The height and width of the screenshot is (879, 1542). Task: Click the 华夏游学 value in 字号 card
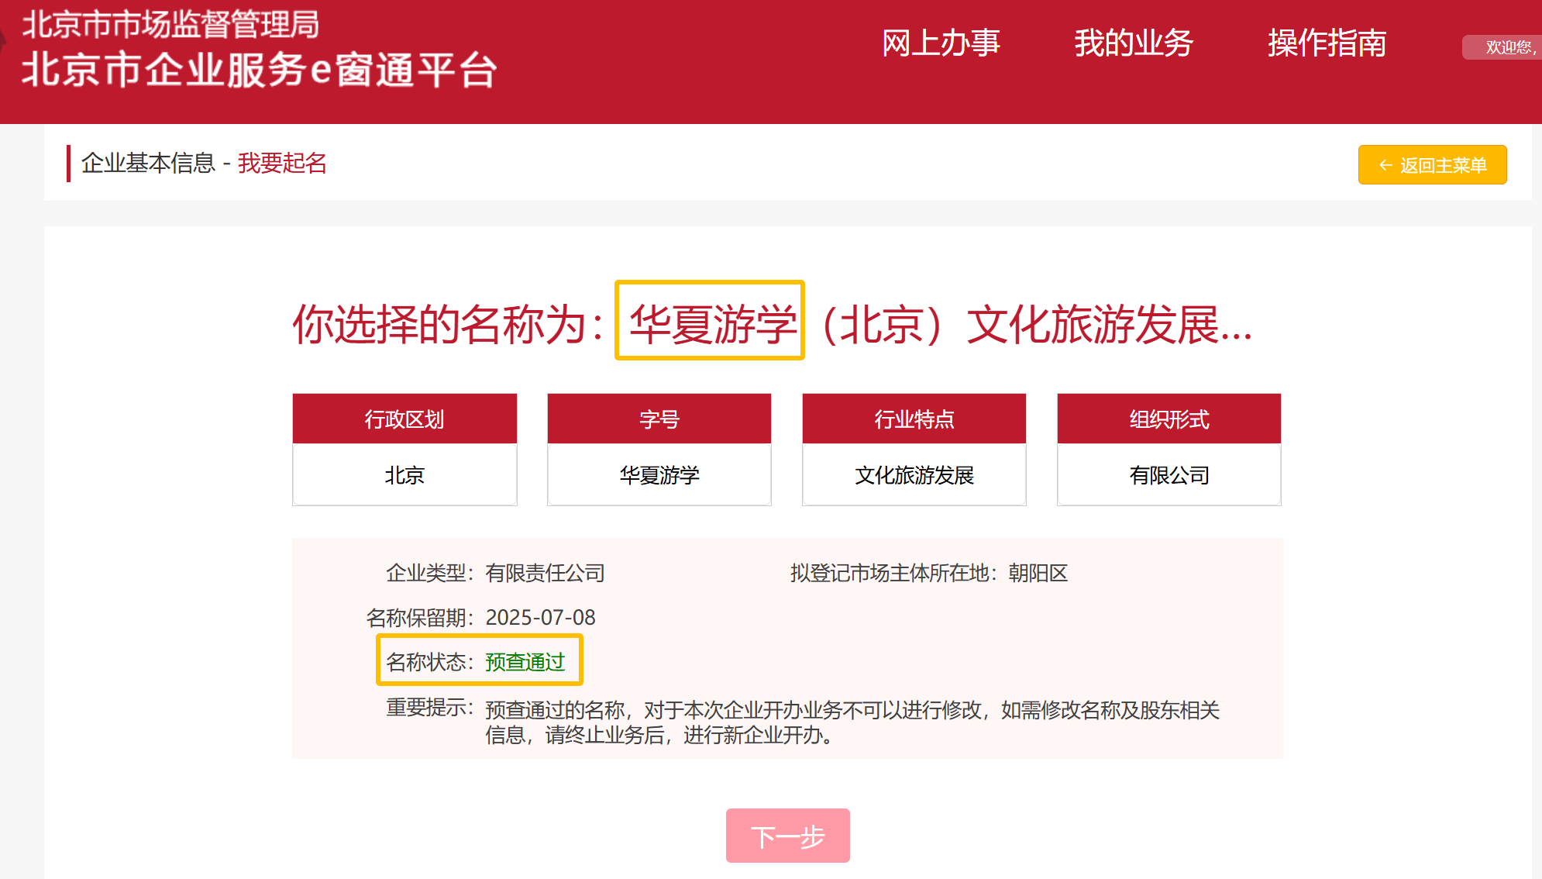pyautogui.click(x=659, y=475)
